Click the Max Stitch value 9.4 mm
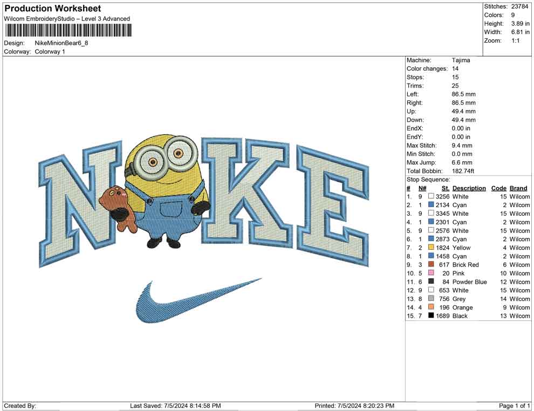The image size is (534, 411). (462, 146)
